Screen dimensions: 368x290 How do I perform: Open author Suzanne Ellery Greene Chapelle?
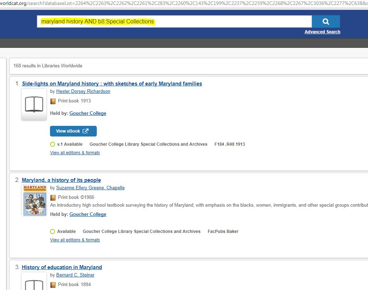coord(90,188)
